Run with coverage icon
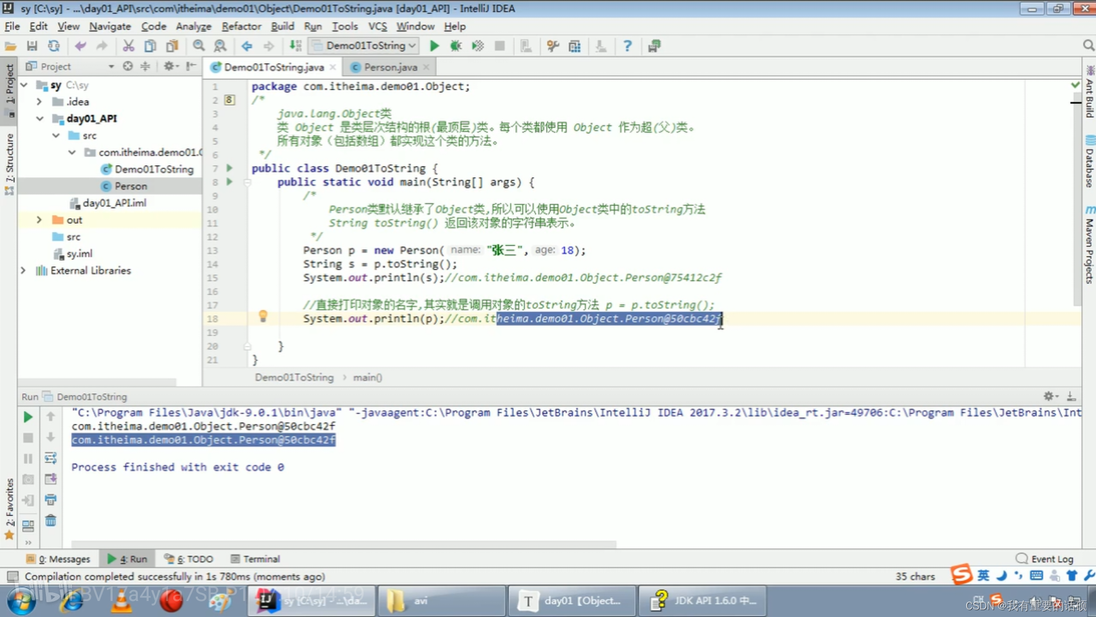1096x617 pixels. [478, 46]
